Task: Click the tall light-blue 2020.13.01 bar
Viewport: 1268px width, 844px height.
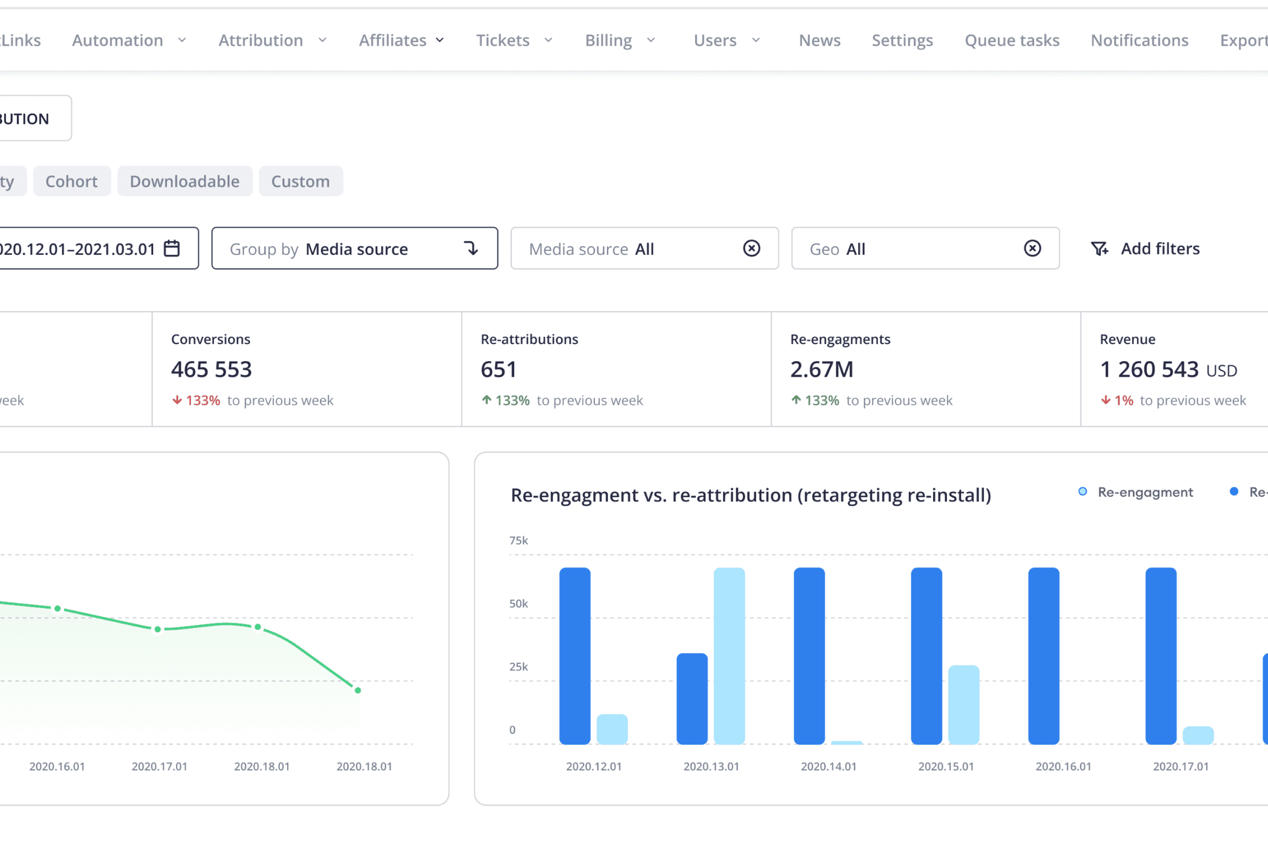Action: pyautogui.click(x=729, y=656)
